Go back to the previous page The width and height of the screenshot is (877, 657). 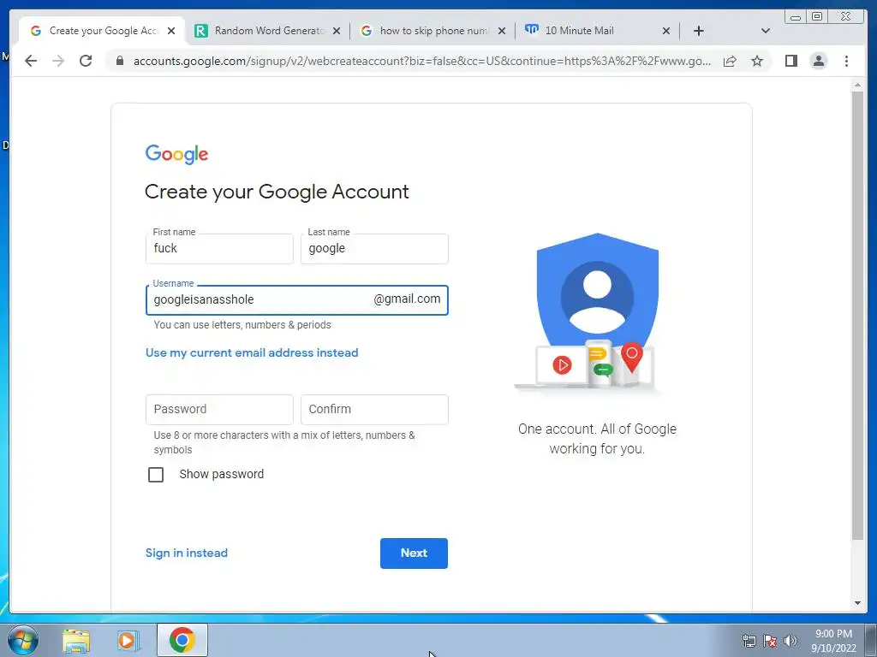pos(31,61)
